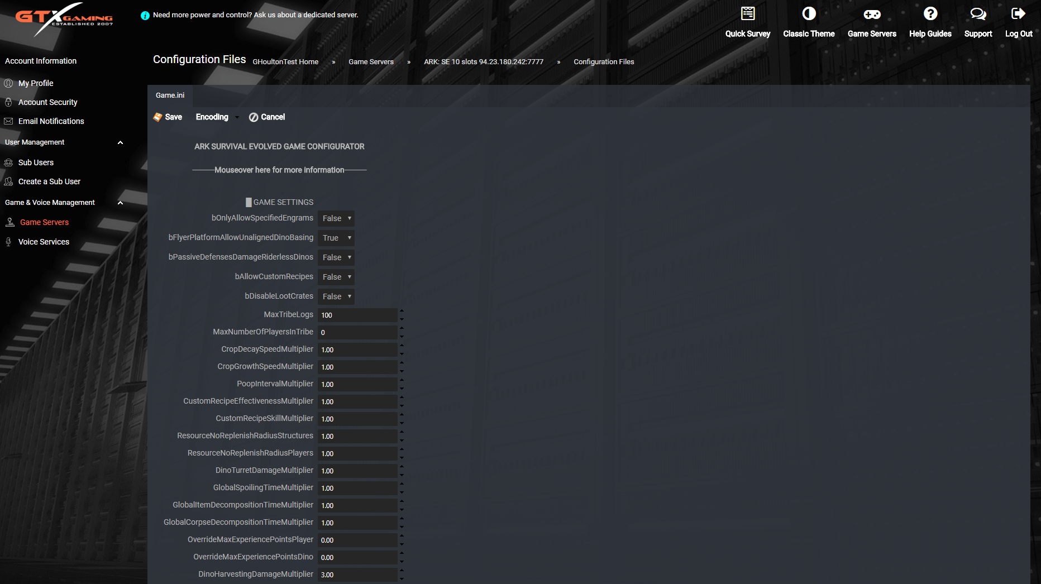1041x584 pixels.
Task: Click GlobalCorpseDecompositionTimeMultiplier value field
Action: click(x=357, y=523)
